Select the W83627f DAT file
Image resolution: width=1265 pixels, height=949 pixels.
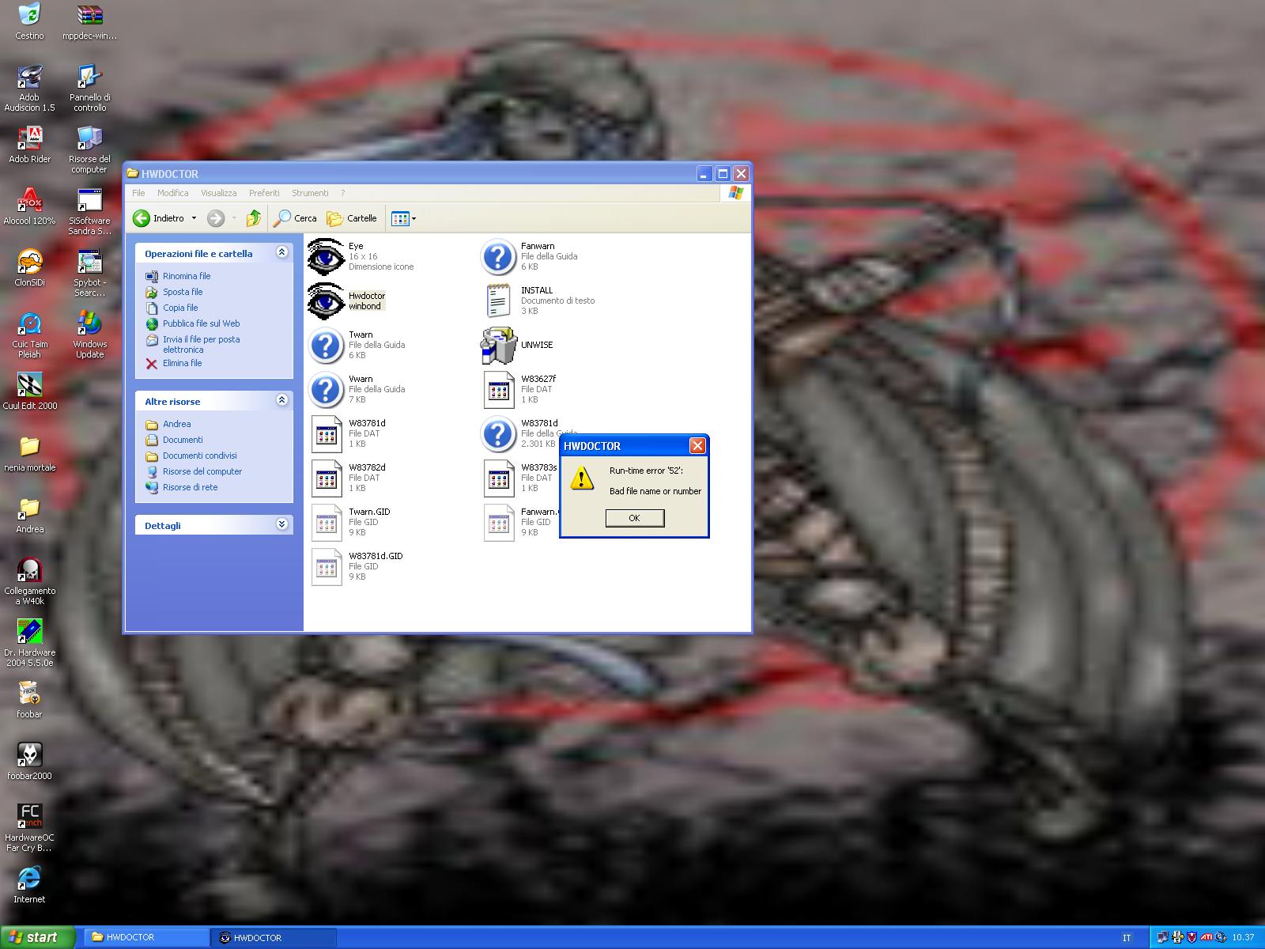pyautogui.click(x=498, y=389)
